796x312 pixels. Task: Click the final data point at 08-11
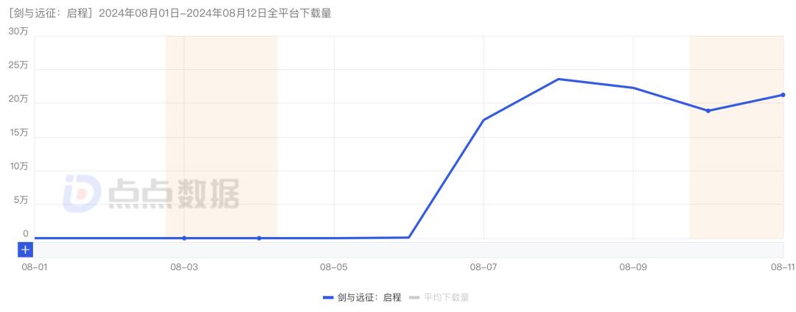tap(783, 95)
